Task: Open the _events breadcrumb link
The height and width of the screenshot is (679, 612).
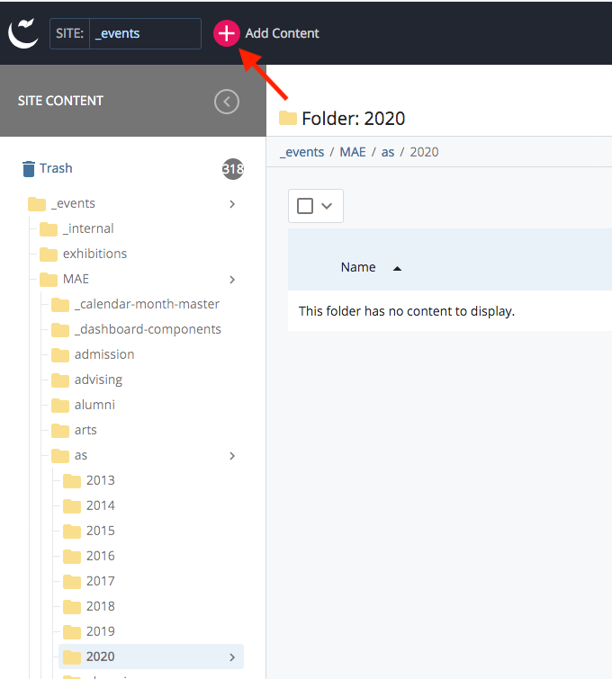Action: [301, 152]
